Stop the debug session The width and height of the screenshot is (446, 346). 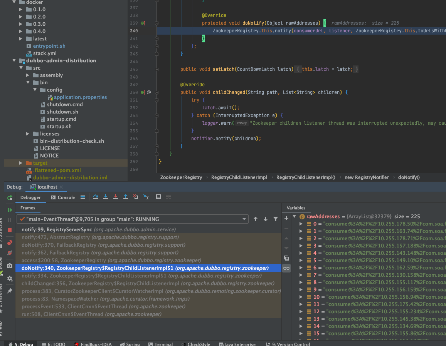point(9,230)
